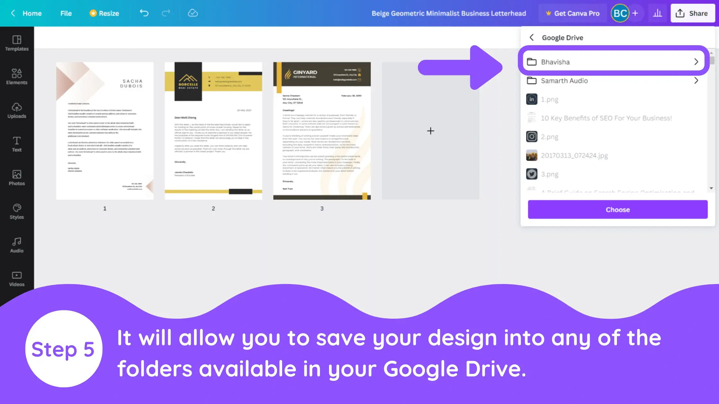
Task: Click the Templates panel icon
Action: click(x=16, y=42)
